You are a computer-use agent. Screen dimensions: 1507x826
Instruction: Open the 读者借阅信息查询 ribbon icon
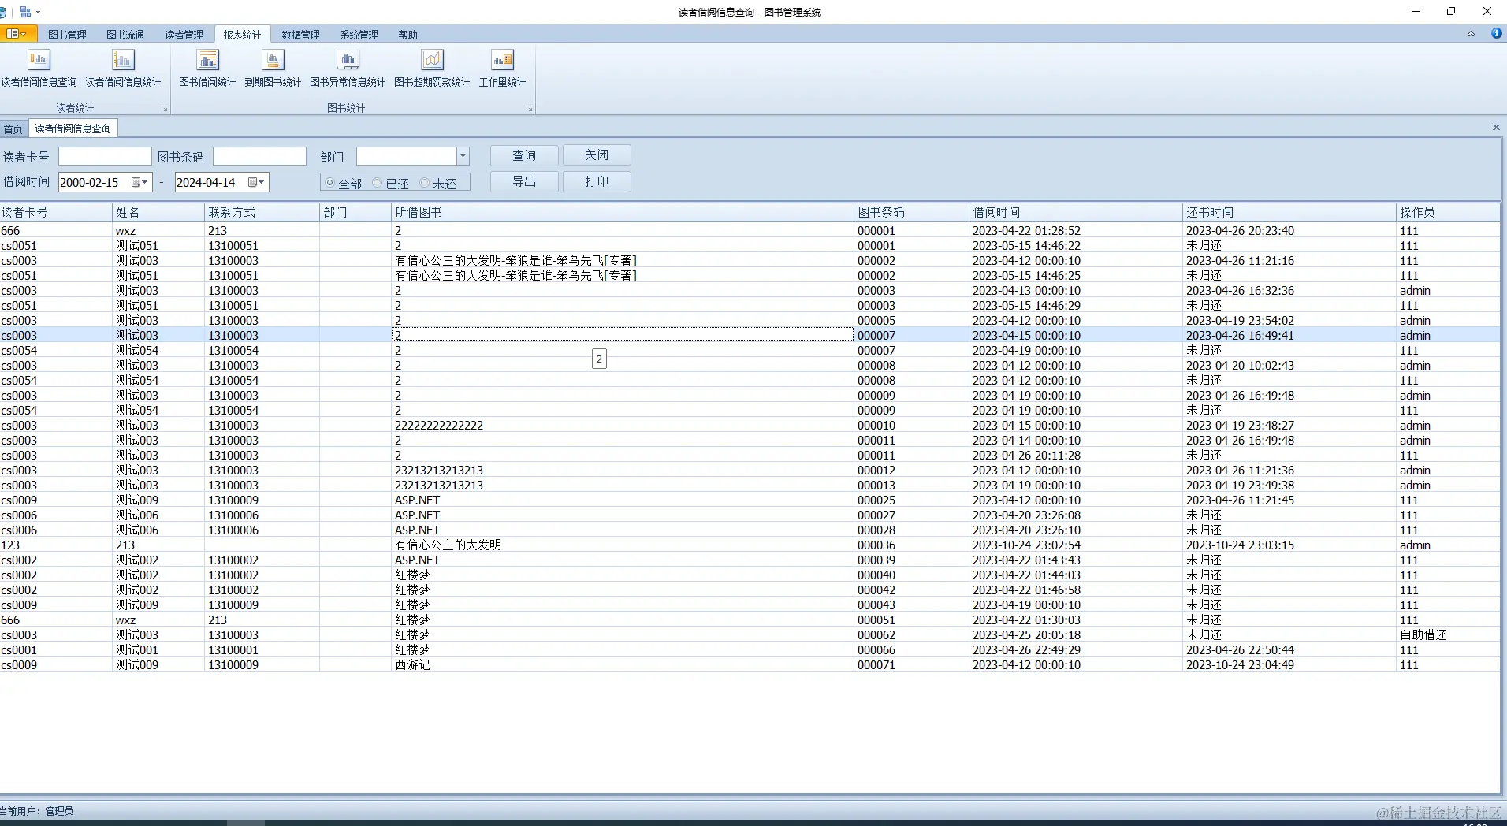pyautogui.click(x=39, y=68)
